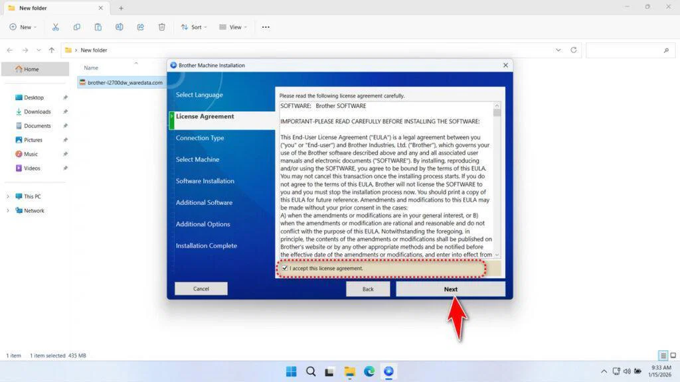This screenshot has height=382, width=680.
Task: Click the Rename icon in toolbar
Action: tap(120, 27)
